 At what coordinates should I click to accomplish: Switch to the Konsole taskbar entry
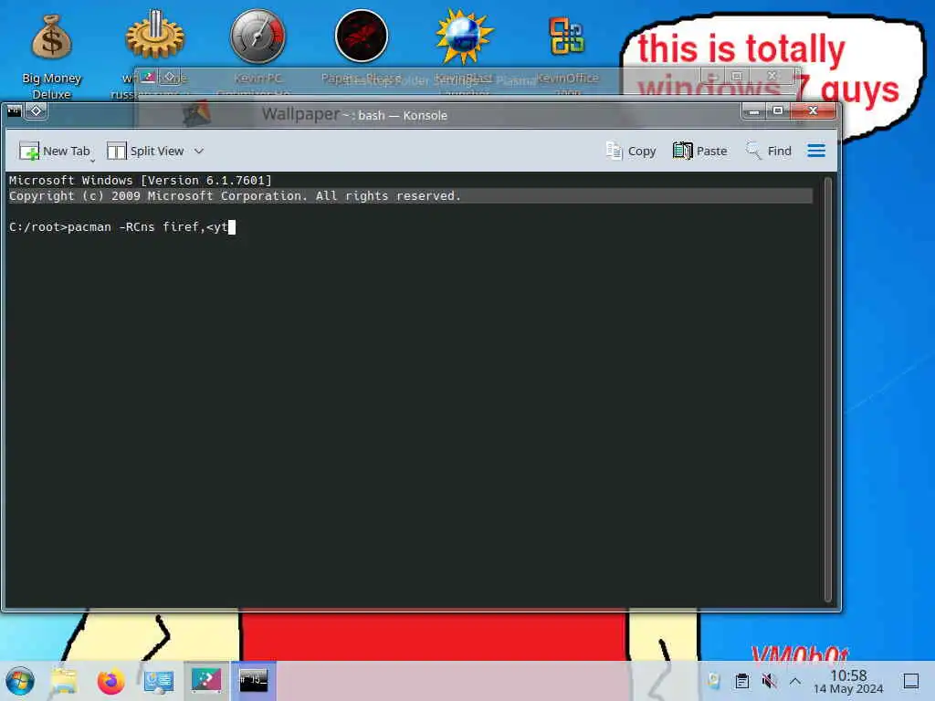(254, 681)
